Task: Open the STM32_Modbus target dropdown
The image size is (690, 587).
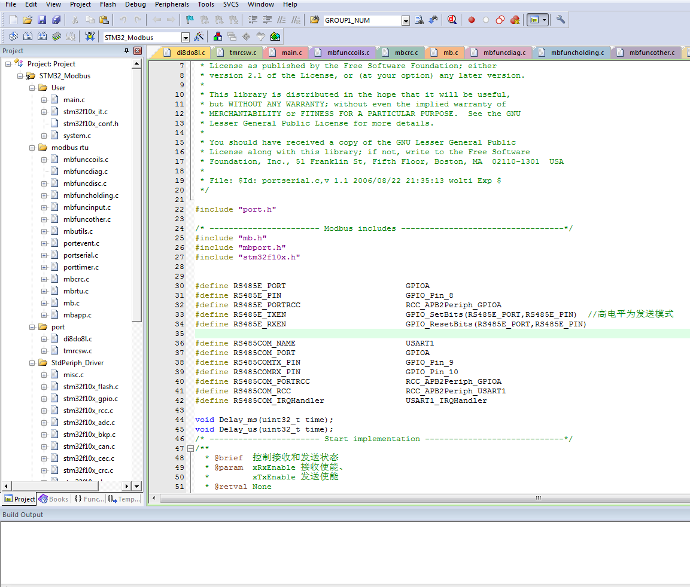Action: point(186,36)
